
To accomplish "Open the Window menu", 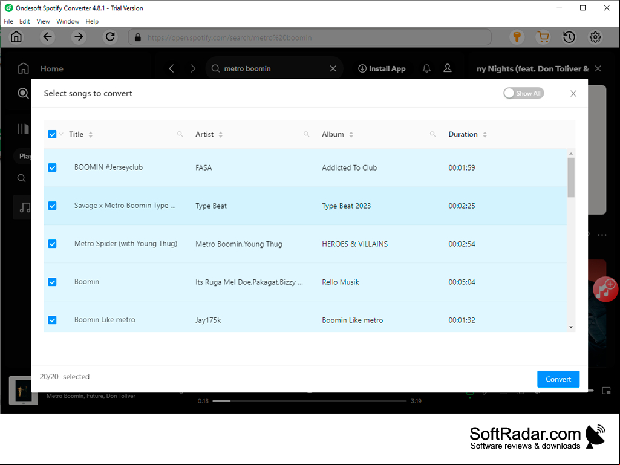I will coord(68,21).
